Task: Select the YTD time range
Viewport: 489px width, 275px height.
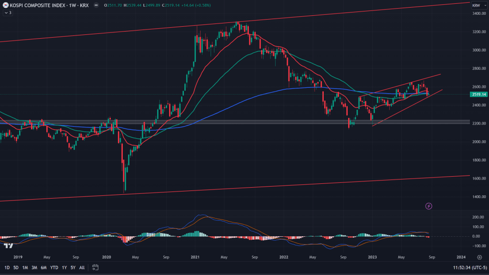Action: tap(53, 268)
